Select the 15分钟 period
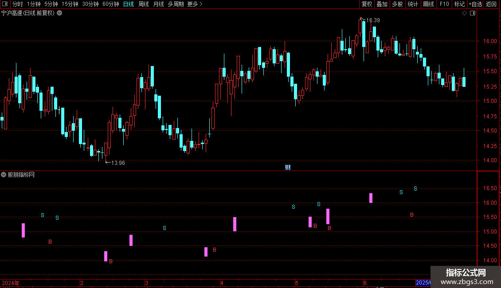The height and width of the screenshot is (288, 501). (70, 4)
